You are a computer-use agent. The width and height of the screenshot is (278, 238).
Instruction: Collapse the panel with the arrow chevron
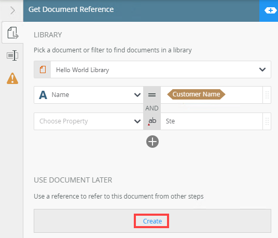12,10
